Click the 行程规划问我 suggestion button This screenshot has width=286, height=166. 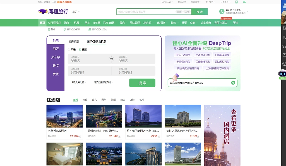[x=183, y=62]
